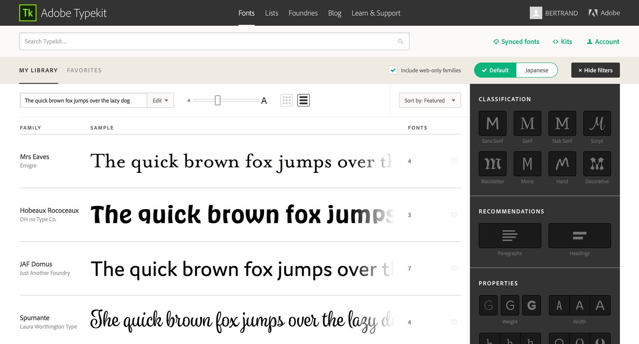639x344 pixels.
Task: Click Laura Worthington Type foundry text
Action: pyautogui.click(x=48, y=327)
